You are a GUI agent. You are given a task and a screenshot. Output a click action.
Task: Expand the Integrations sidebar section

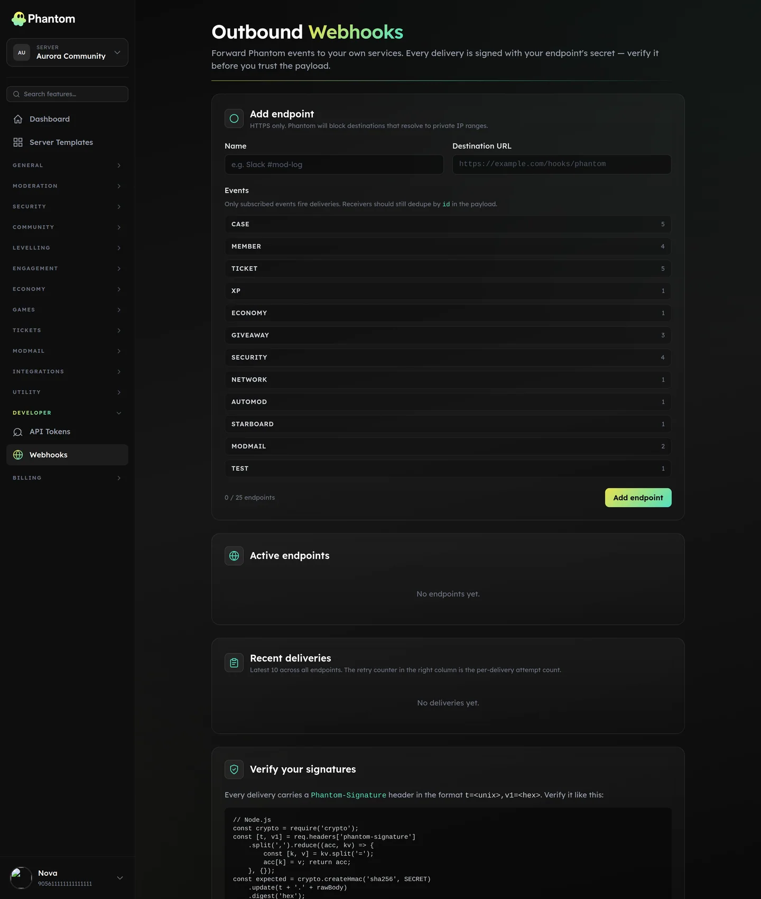pyautogui.click(x=67, y=372)
